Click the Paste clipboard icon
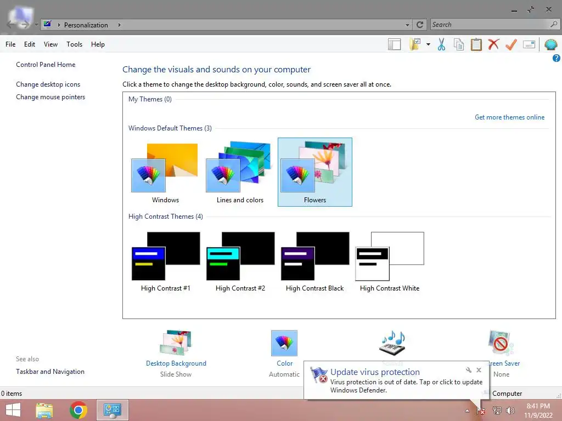Viewport: 562px width, 421px height. pos(476,44)
